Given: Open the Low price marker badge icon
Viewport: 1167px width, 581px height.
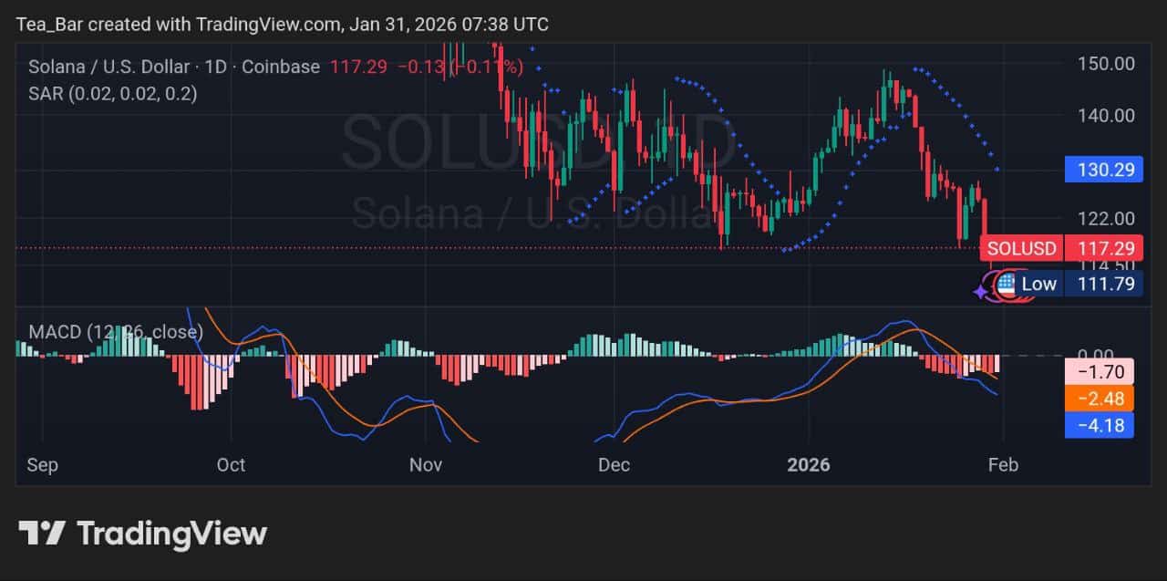Looking at the screenshot, I should 1003,284.
